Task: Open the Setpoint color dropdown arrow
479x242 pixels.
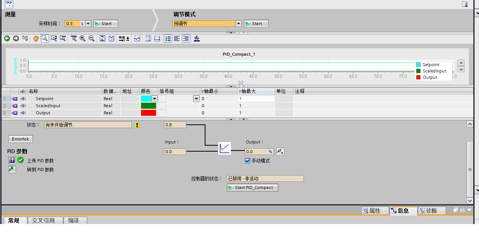Action: pos(154,99)
